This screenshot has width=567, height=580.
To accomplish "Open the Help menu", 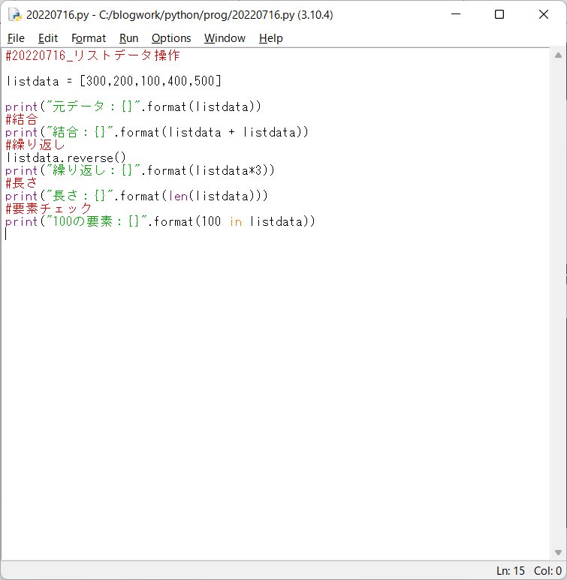I will click(x=270, y=38).
